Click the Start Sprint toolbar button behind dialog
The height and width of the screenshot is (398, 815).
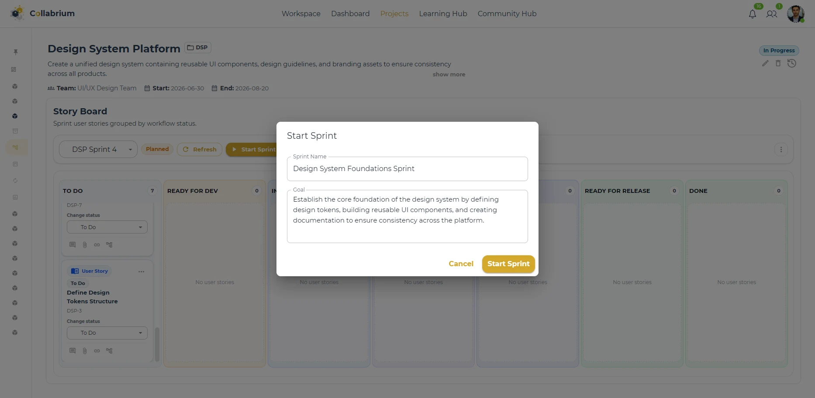[x=252, y=149]
